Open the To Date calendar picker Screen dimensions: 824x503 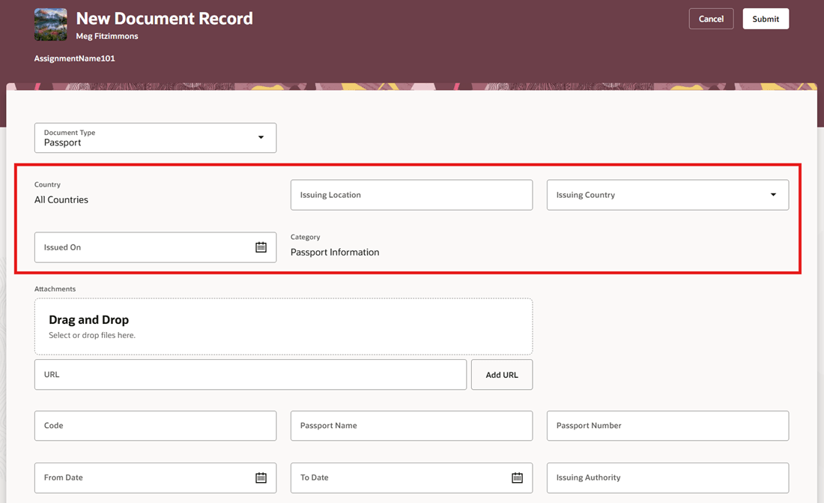click(517, 478)
